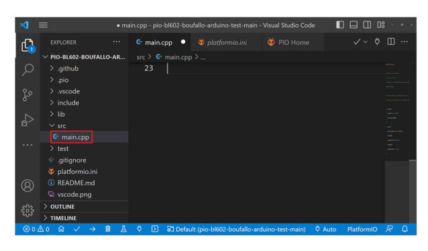Click the feedback icon in status bar

[389, 229]
